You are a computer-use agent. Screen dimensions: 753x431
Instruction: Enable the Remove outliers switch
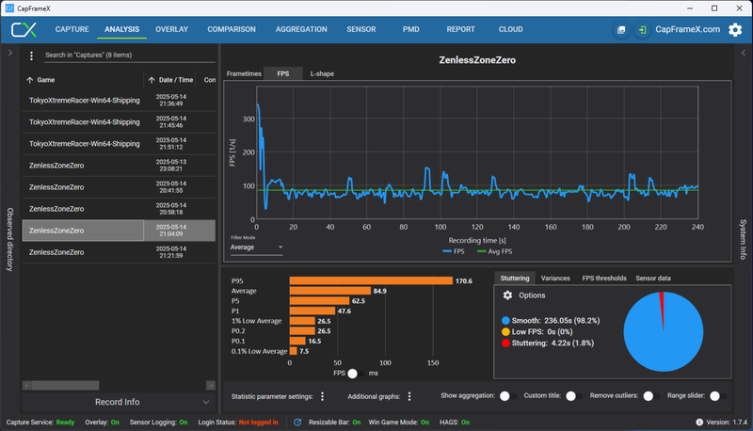[x=651, y=396]
